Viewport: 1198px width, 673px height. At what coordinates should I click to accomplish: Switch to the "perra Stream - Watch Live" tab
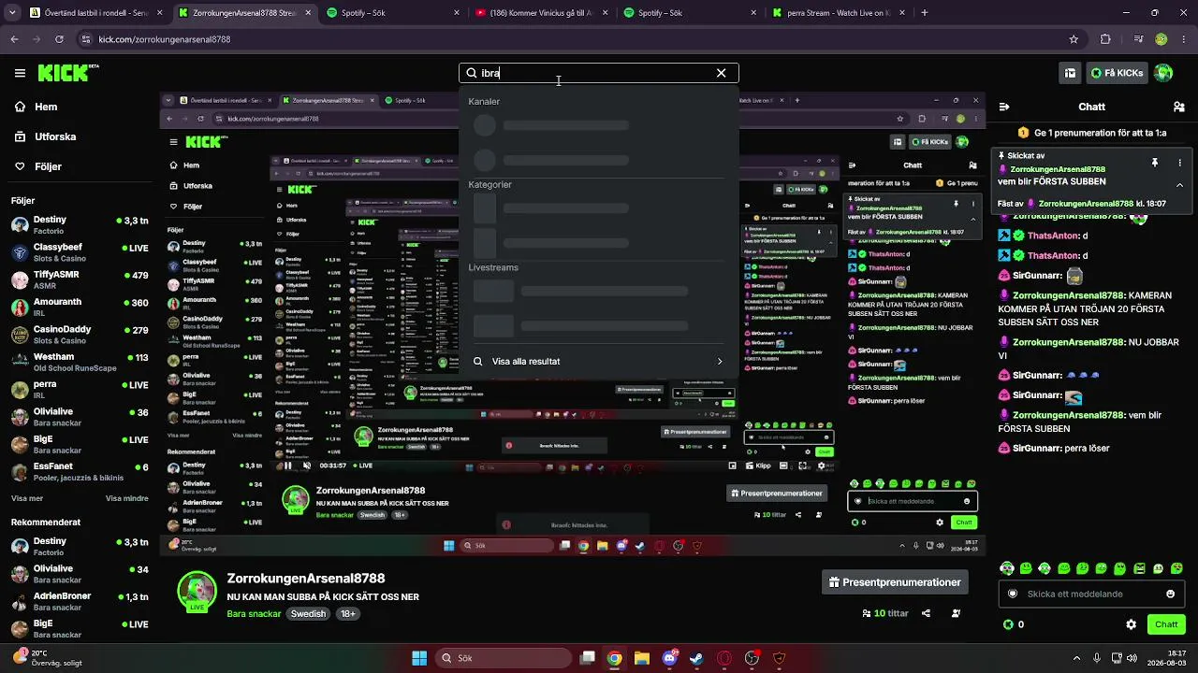click(838, 13)
